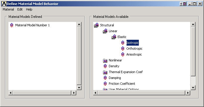204x107 pixels.
Task: Open the Edit menu
Action: 20,9
